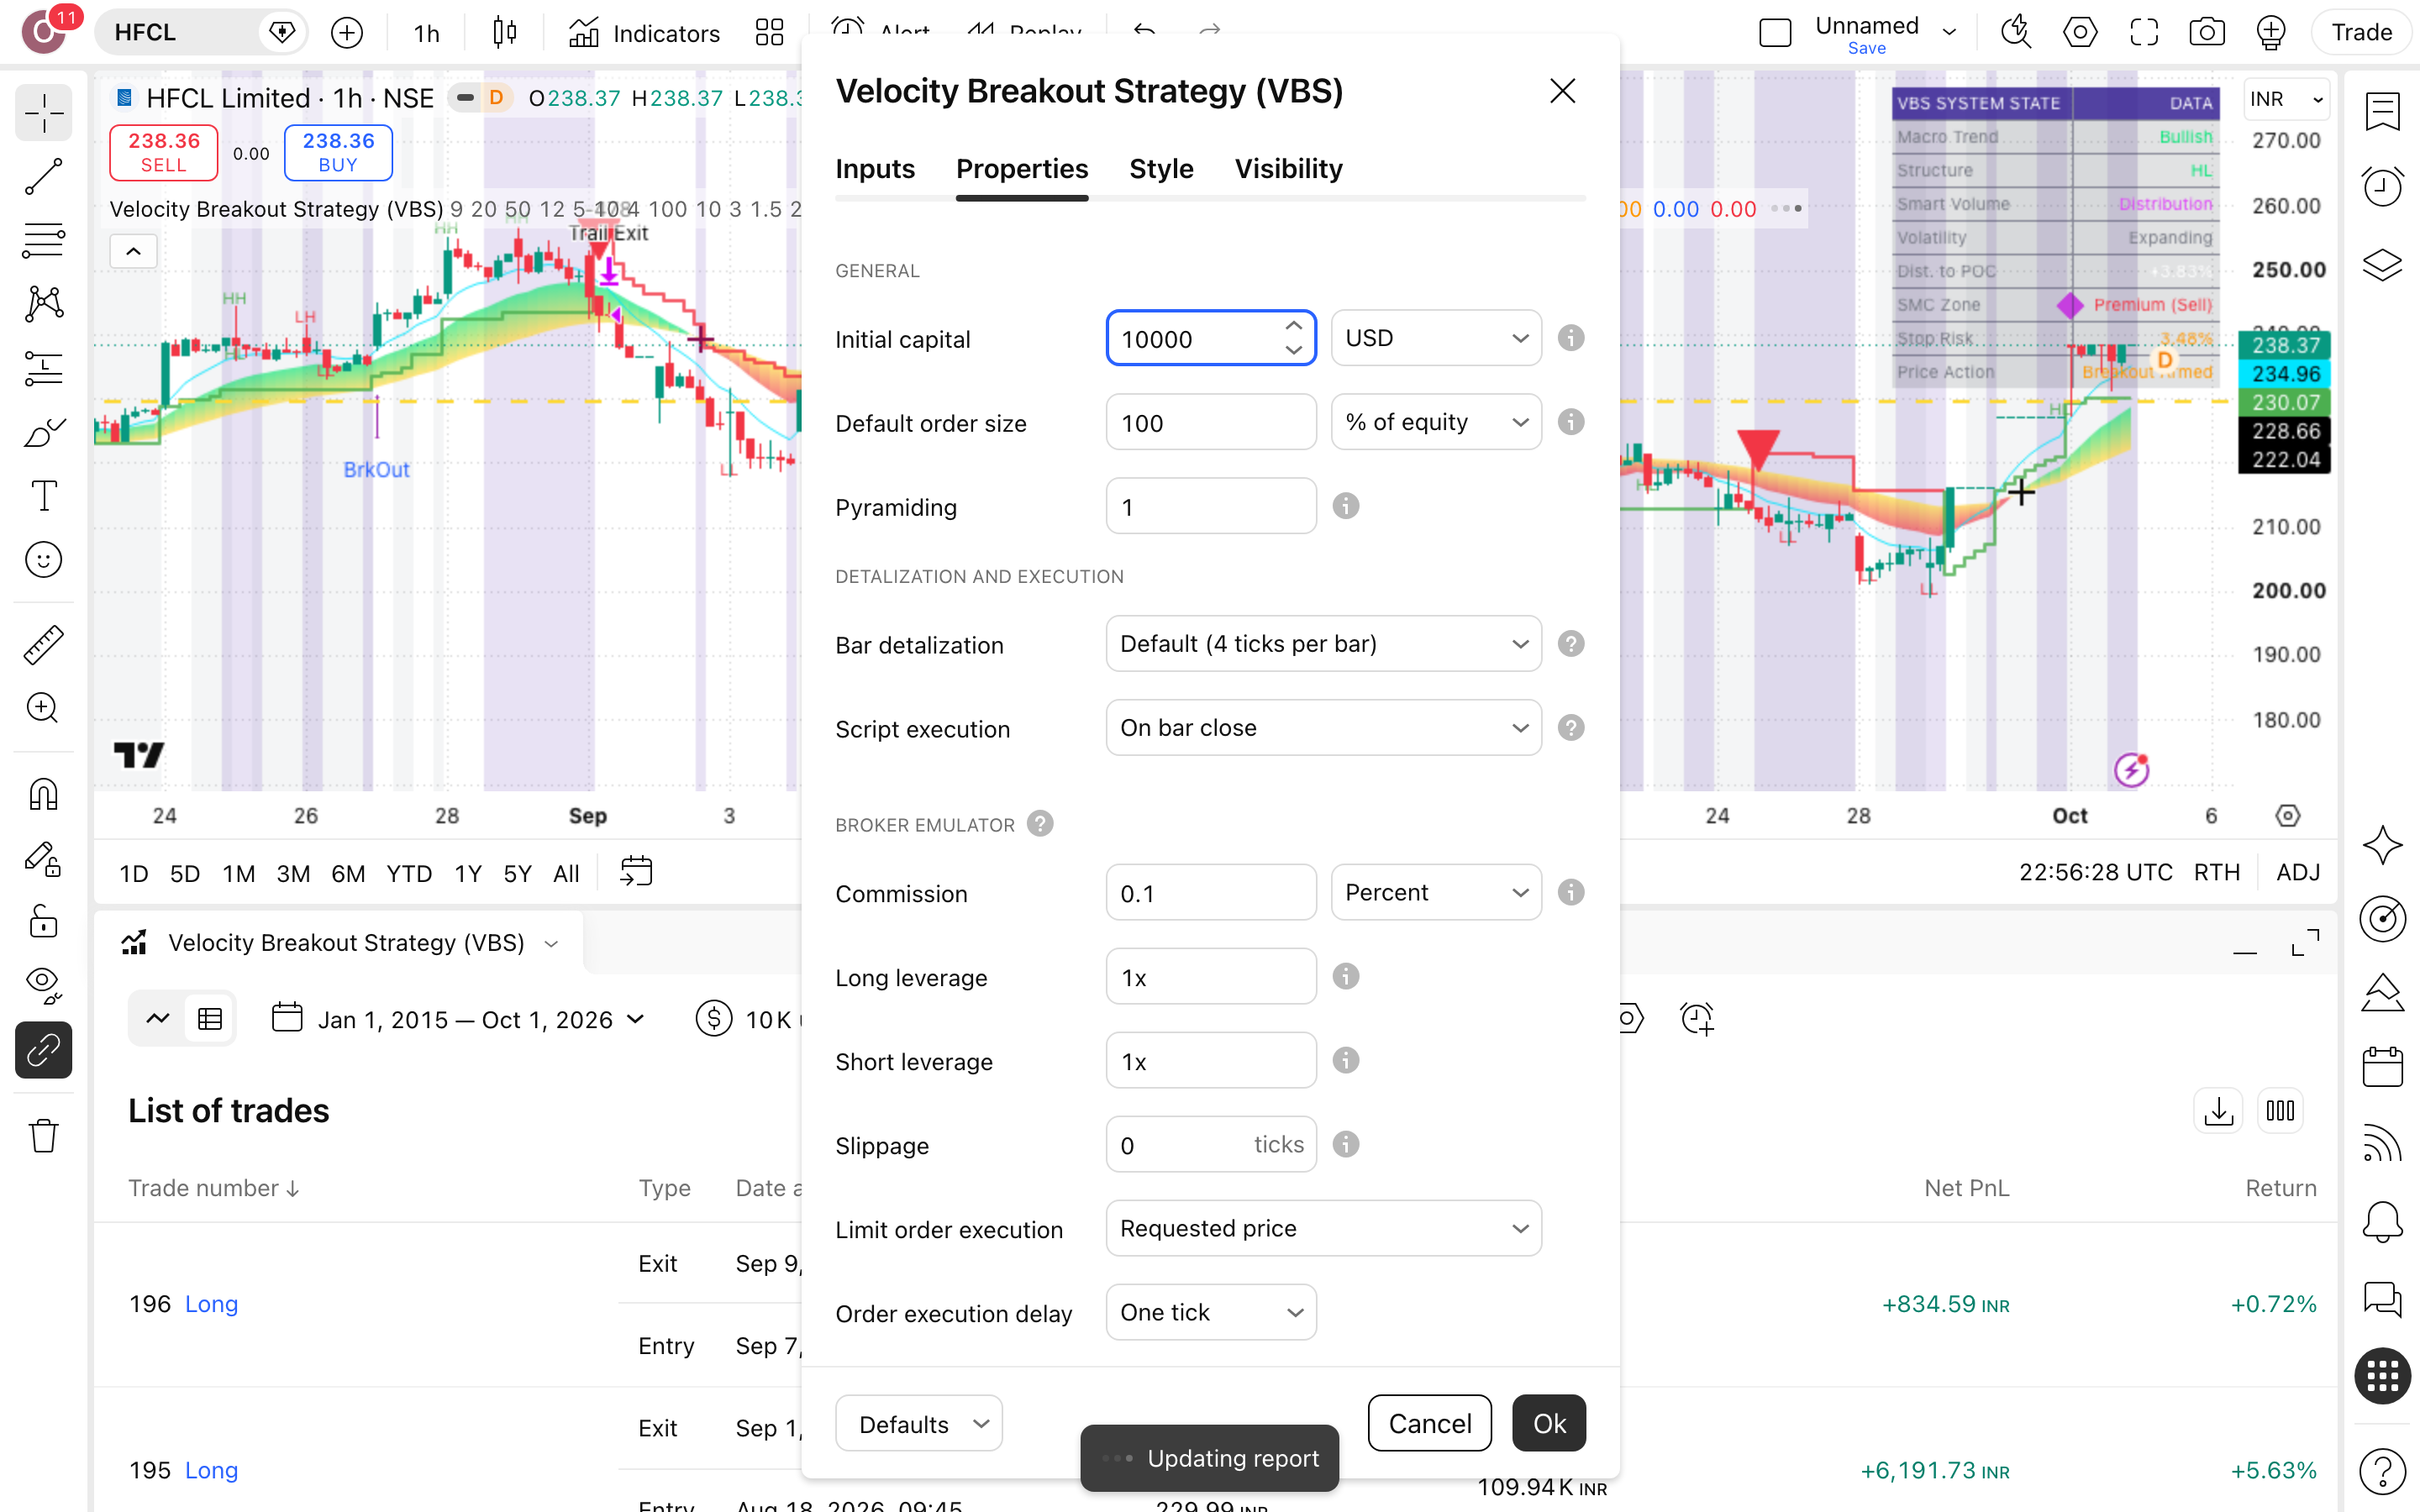Open Order execution delay dropdown
The image size is (2420, 1512).
pyautogui.click(x=1211, y=1312)
